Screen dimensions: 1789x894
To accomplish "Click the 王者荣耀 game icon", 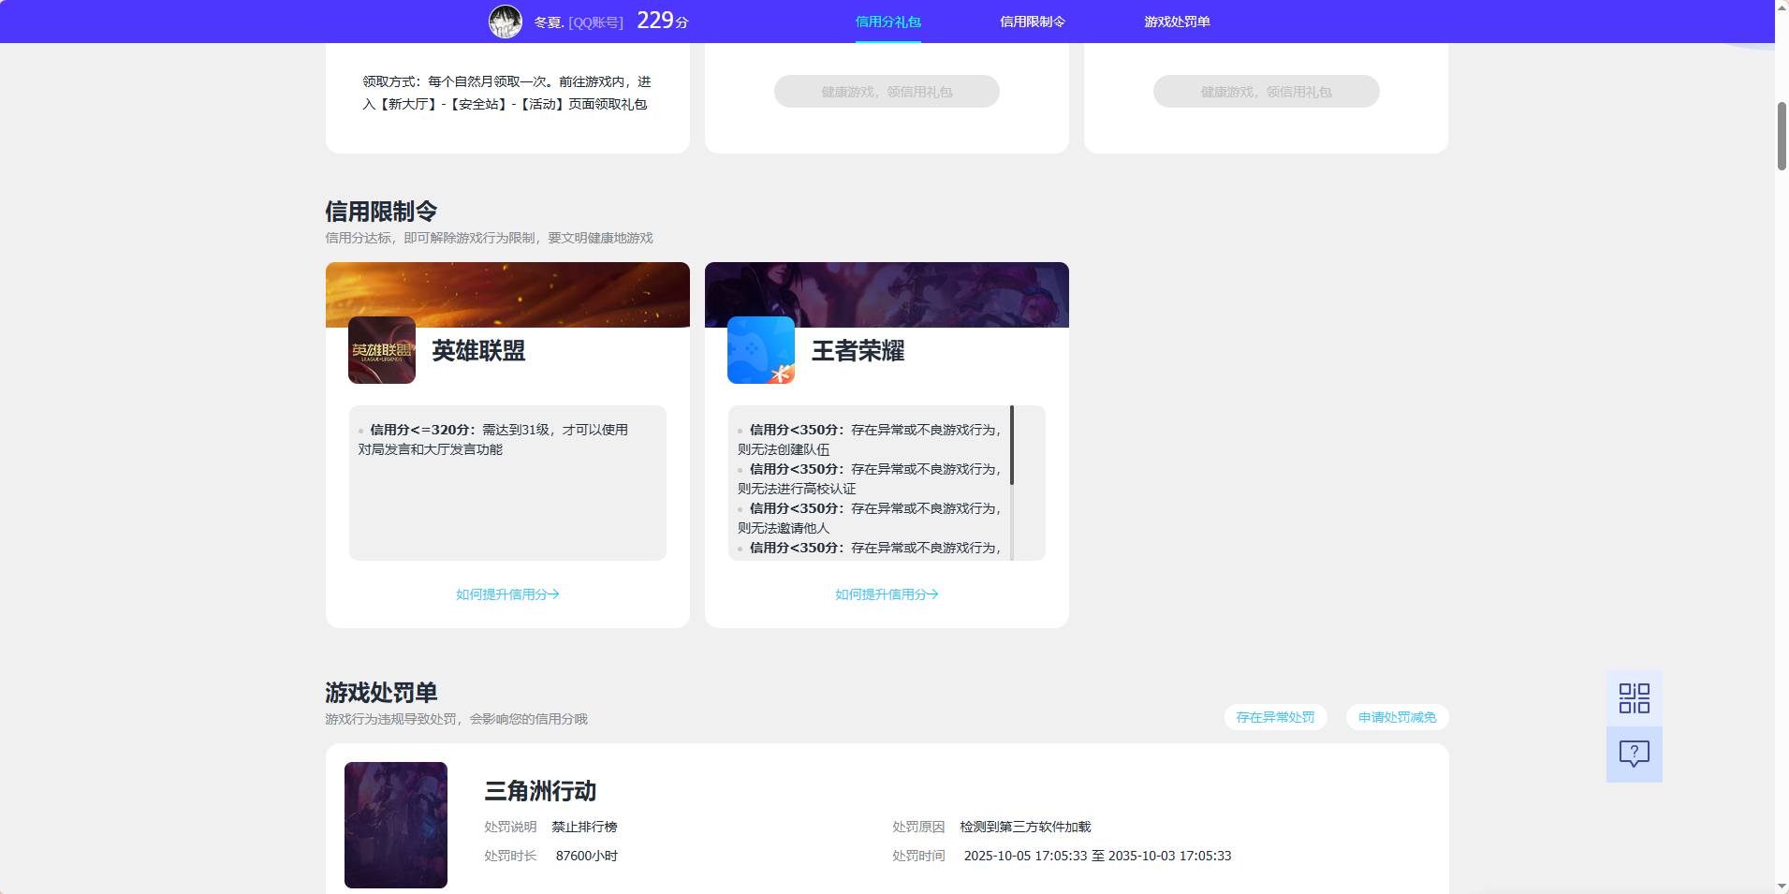I will coord(761,350).
